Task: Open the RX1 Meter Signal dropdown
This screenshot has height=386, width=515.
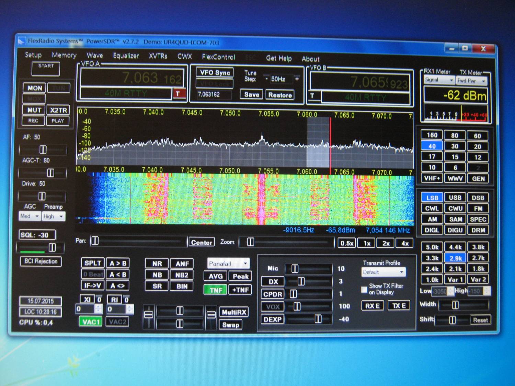Action: pyautogui.click(x=439, y=80)
